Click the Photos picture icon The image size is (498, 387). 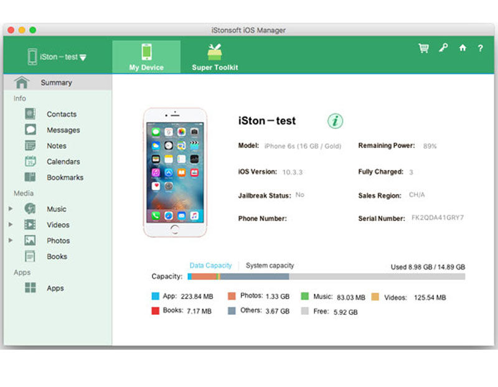tap(30, 240)
